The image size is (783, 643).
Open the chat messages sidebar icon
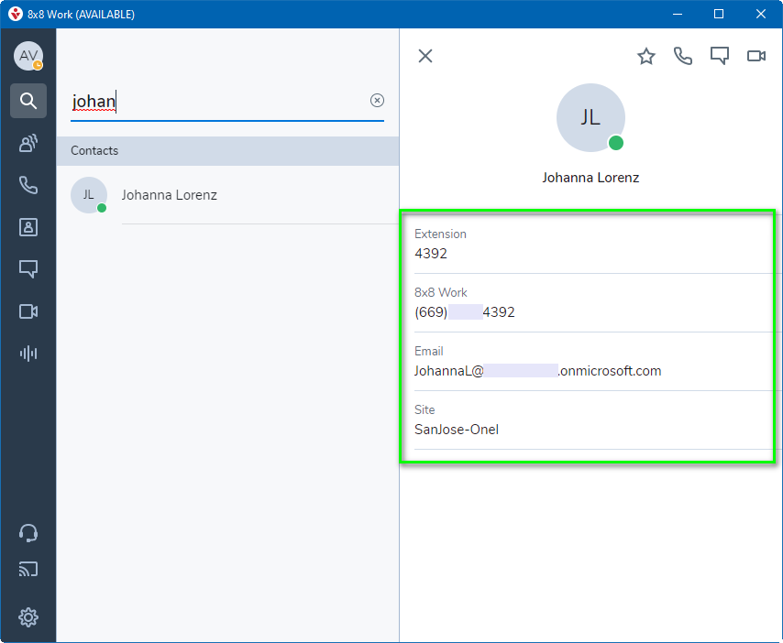pyautogui.click(x=28, y=269)
